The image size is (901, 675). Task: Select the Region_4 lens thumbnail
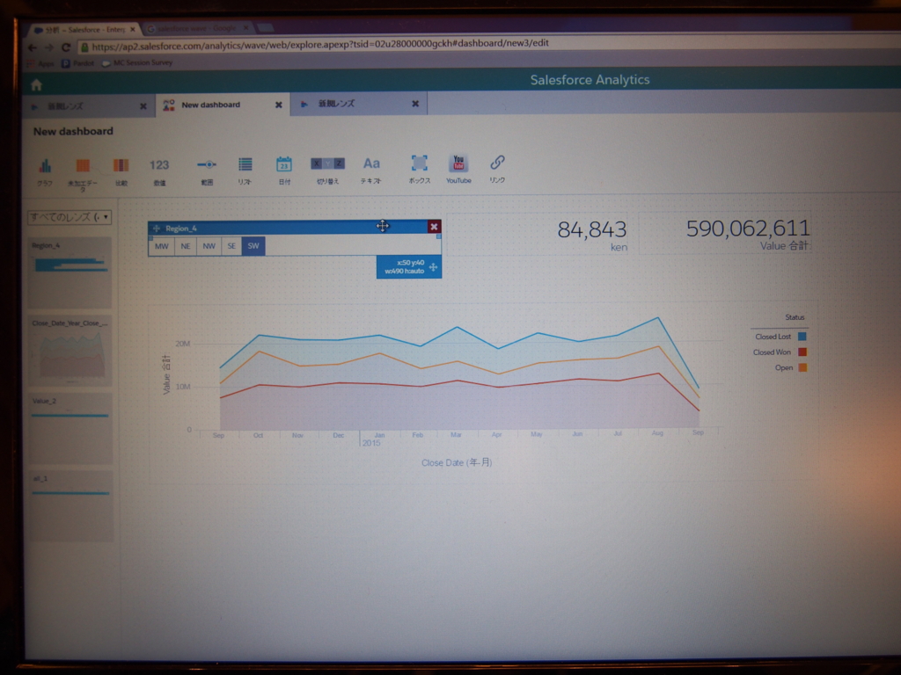(x=70, y=272)
